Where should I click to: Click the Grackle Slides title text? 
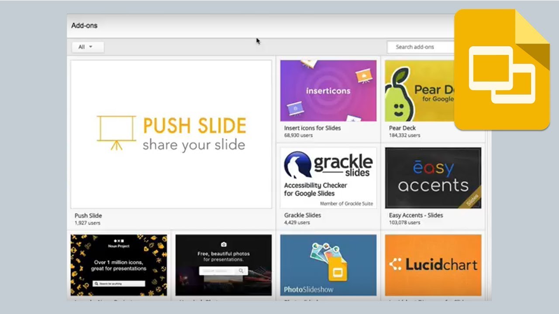303,215
